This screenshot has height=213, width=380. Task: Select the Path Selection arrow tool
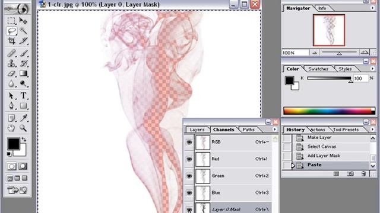11,96
